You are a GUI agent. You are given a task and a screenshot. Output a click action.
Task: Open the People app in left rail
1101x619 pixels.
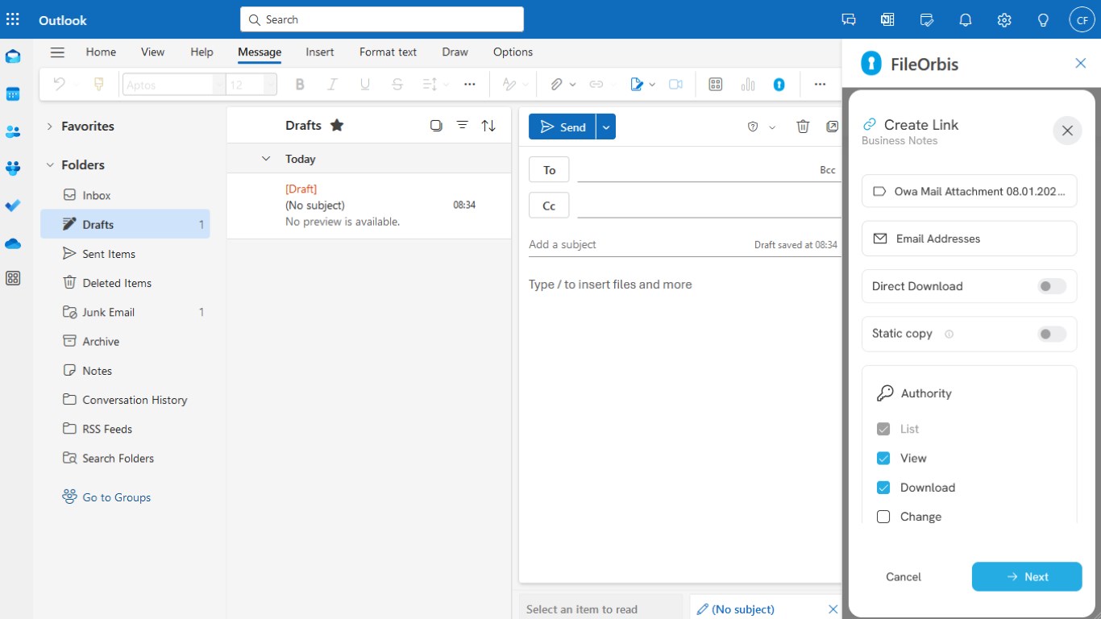pos(13,131)
